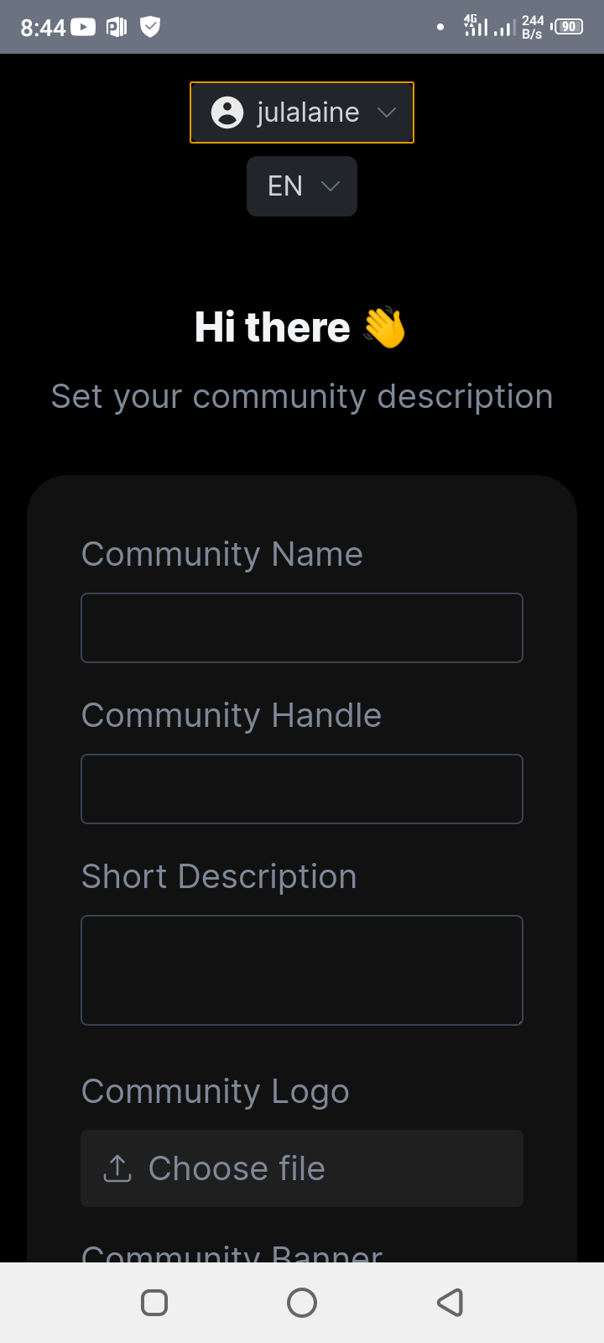604x1343 pixels.
Task: Tap the 4G signal strength icon
Action: pyautogui.click(x=476, y=25)
